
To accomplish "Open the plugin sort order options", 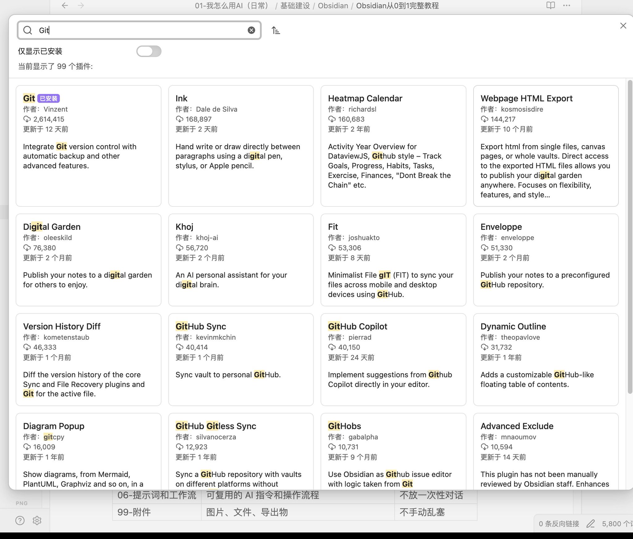I will [276, 30].
